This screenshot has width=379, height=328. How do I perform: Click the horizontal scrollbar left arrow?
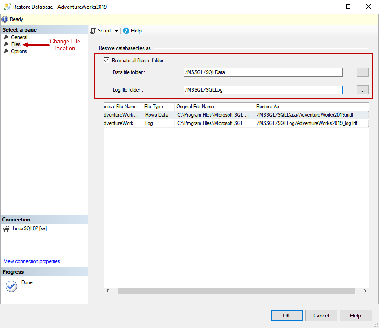pos(107,291)
